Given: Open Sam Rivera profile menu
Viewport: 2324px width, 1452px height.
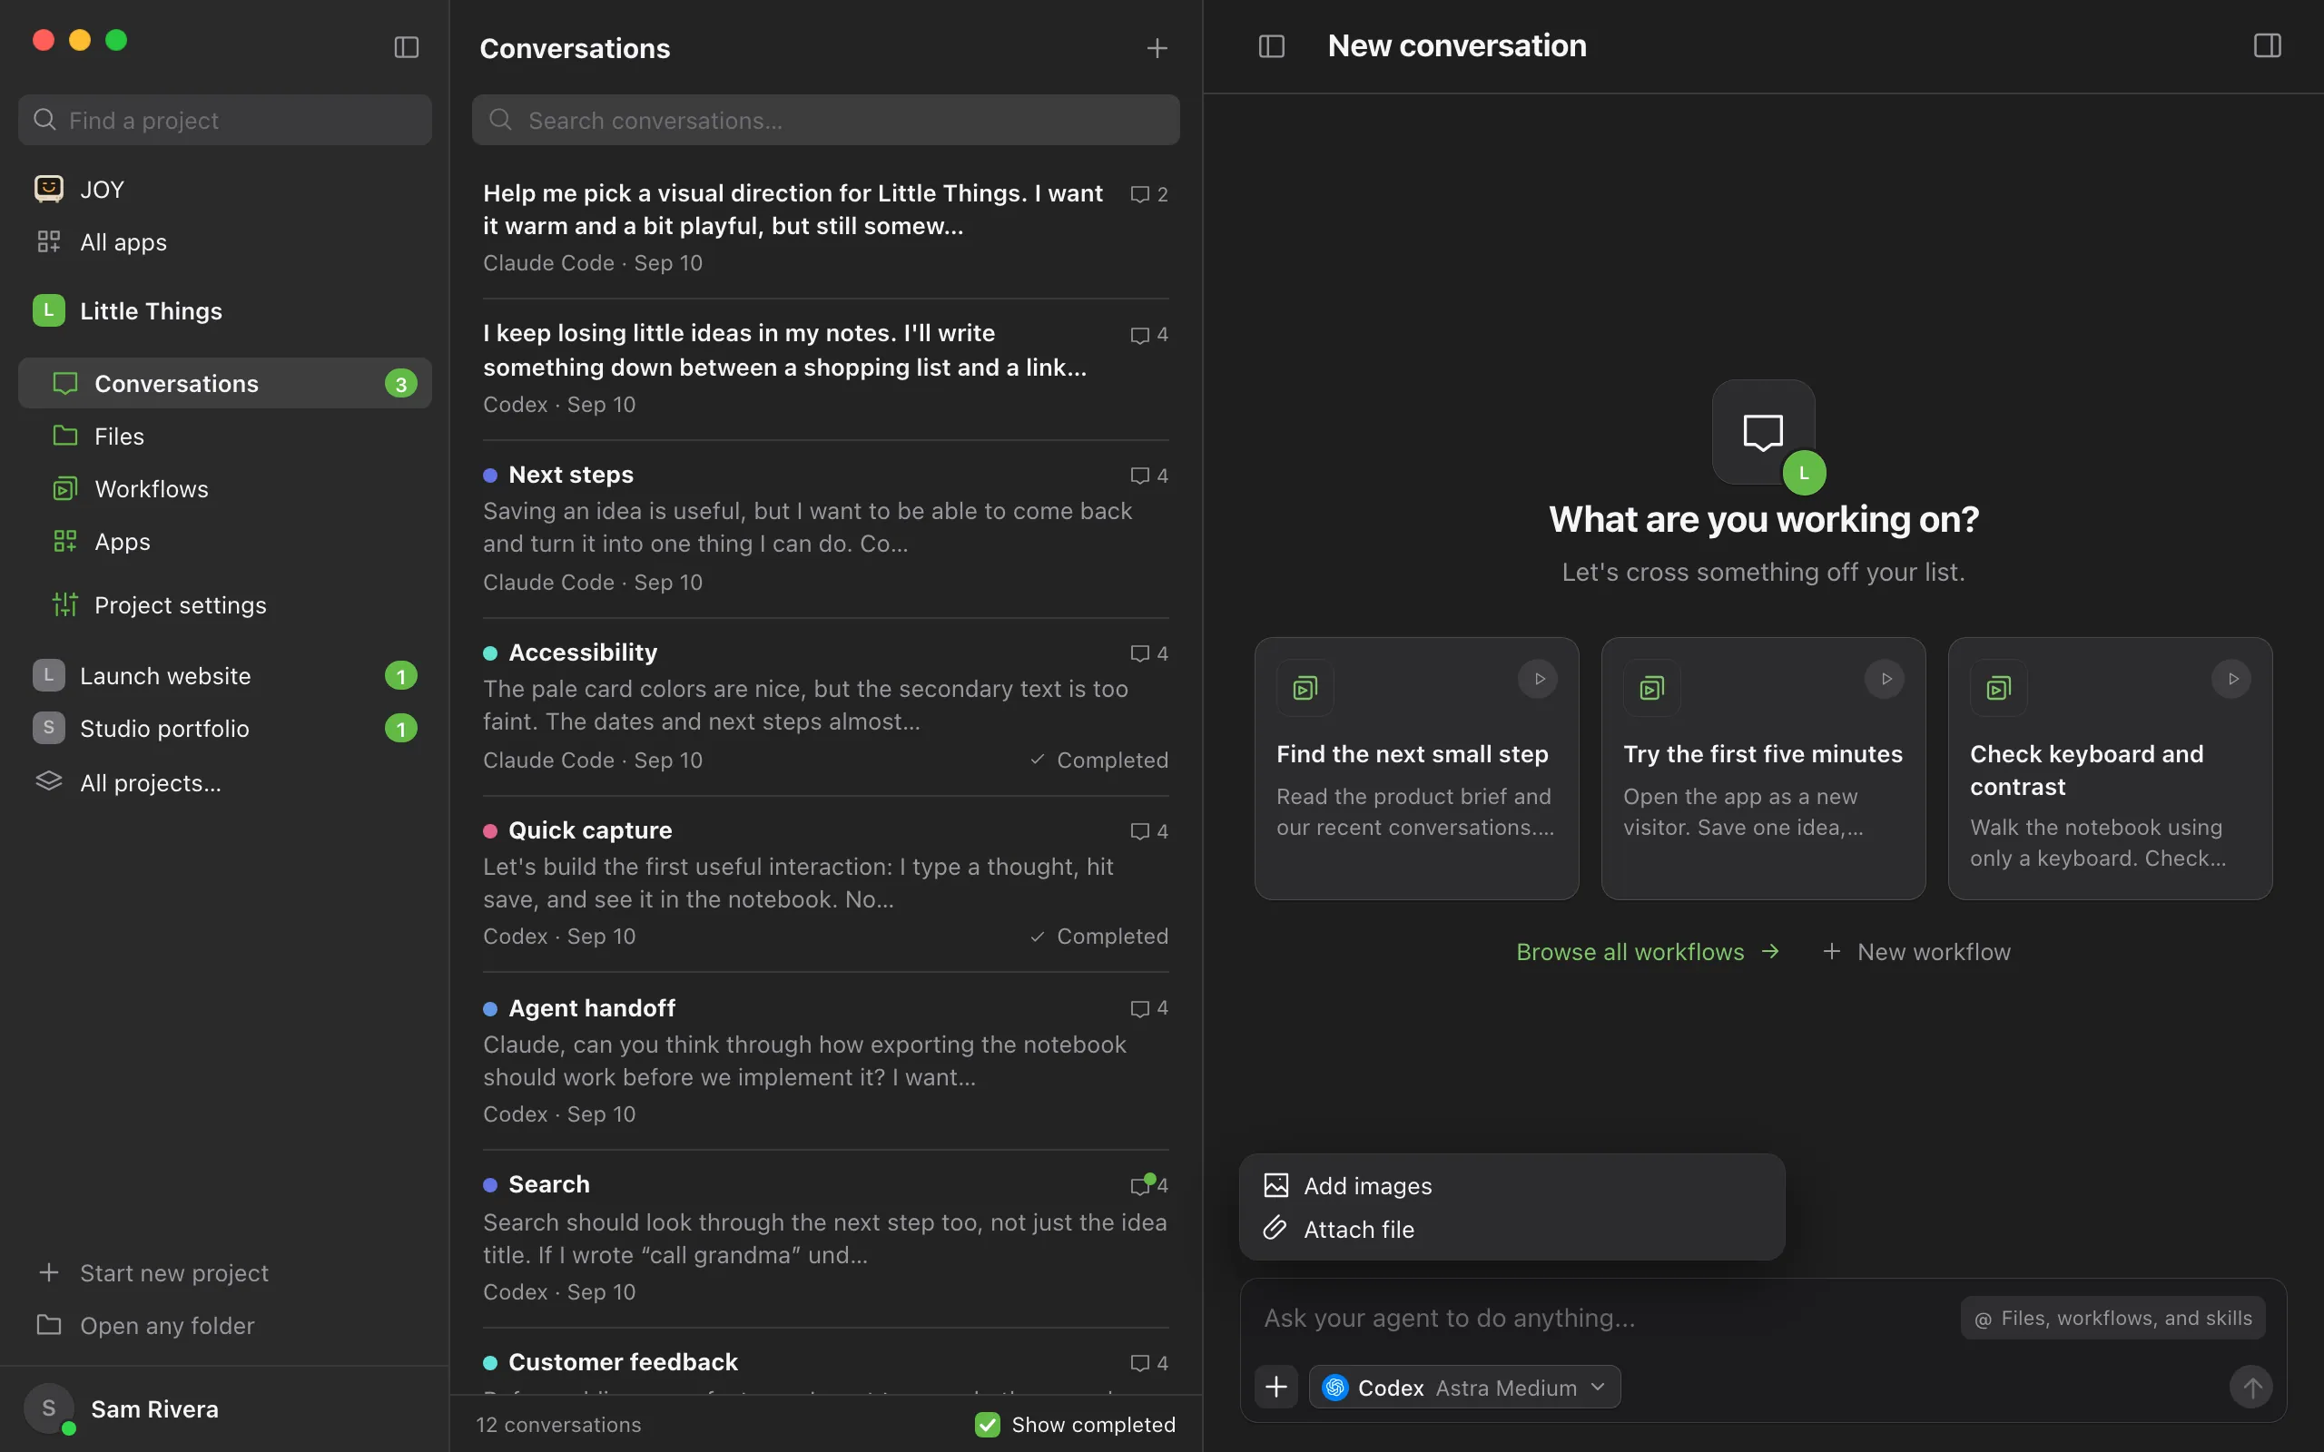Looking at the screenshot, I should tap(225, 1408).
